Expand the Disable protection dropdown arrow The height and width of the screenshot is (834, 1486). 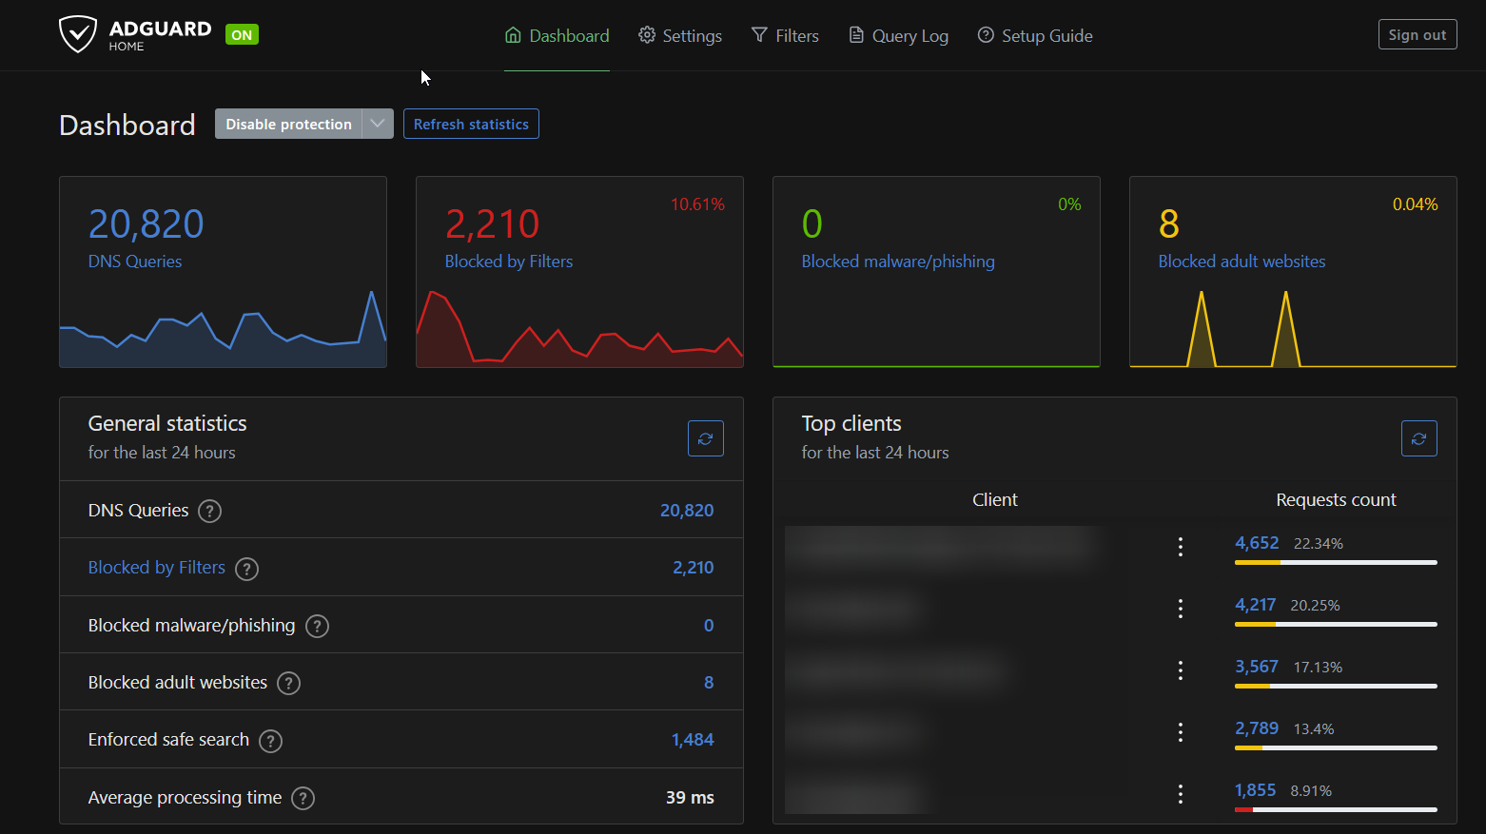378,124
